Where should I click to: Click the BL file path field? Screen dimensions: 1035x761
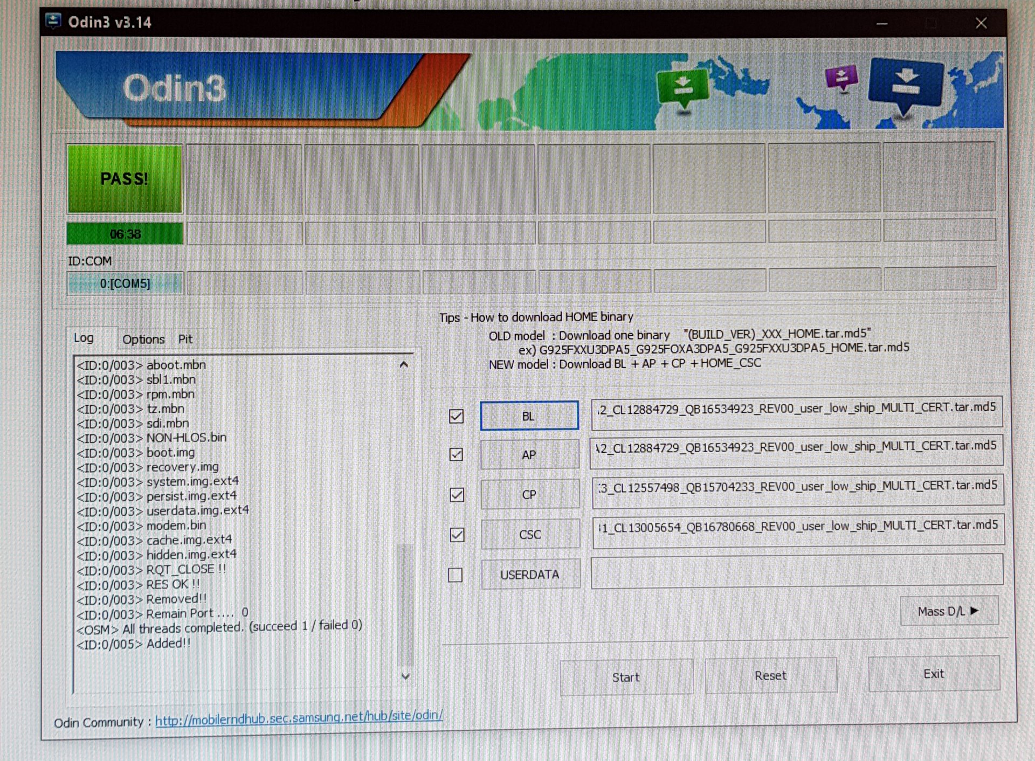pyautogui.click(x=797, y=413)
